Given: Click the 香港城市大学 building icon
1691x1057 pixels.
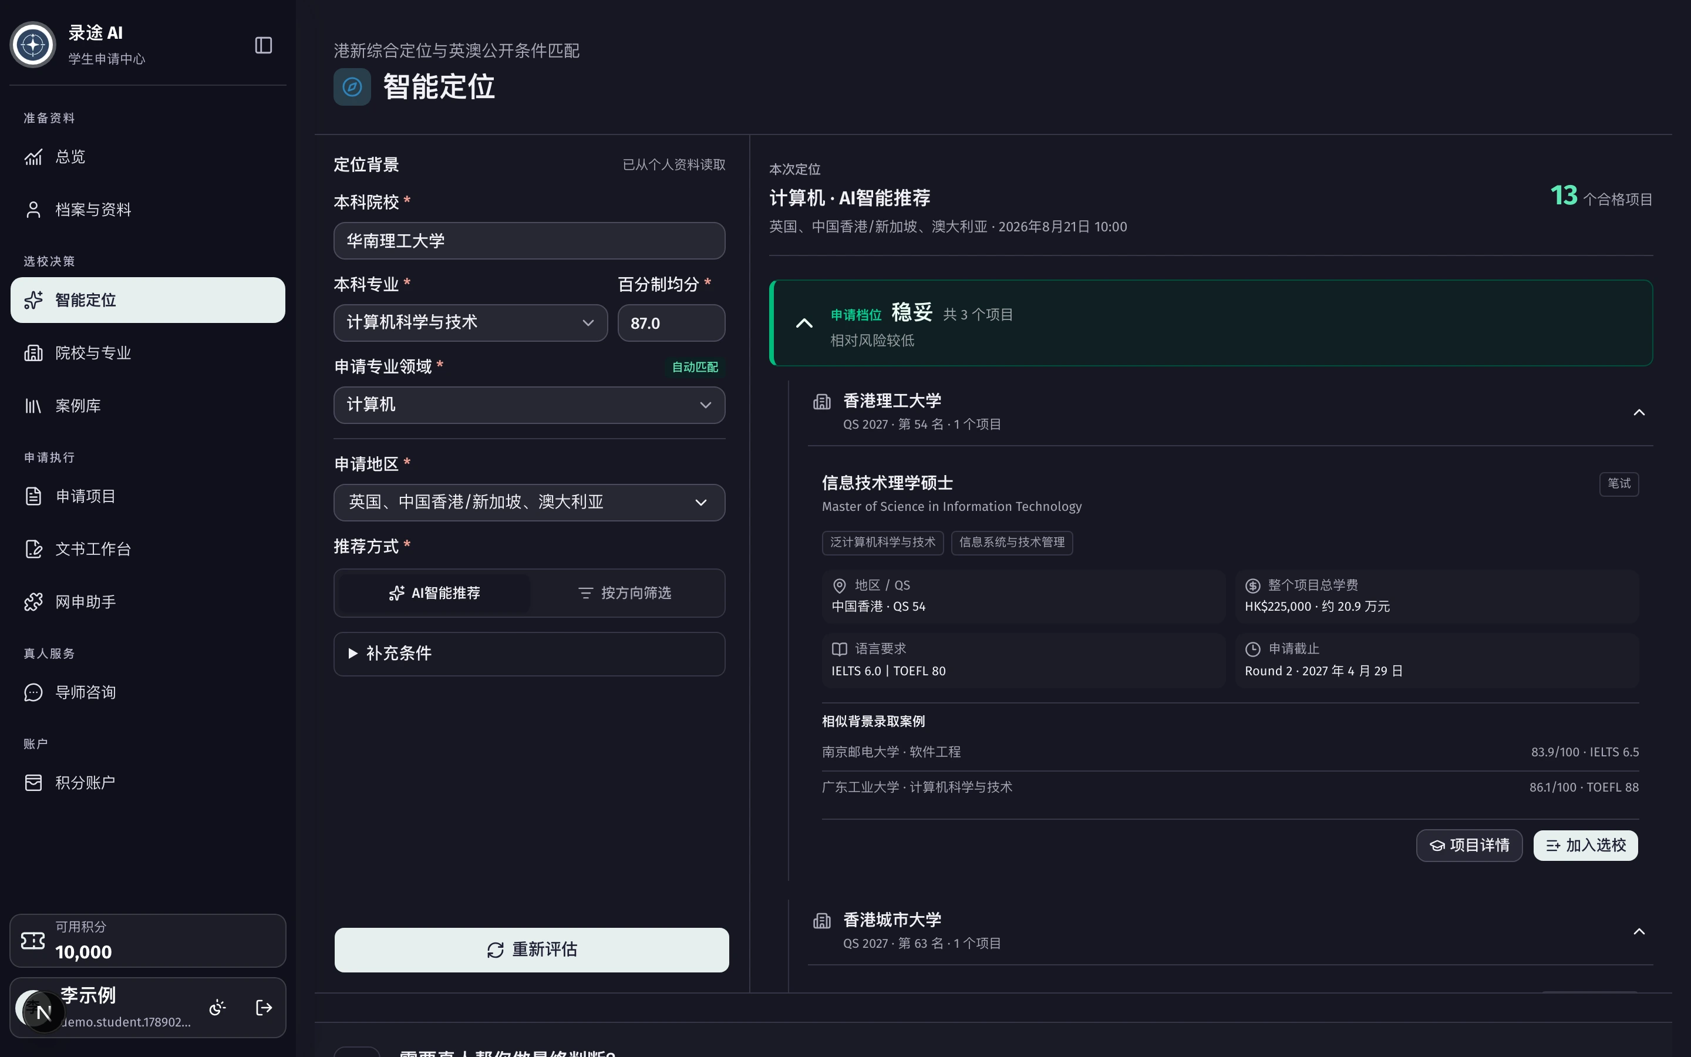Looking at the screenshot, I should [x=822, y=921].
